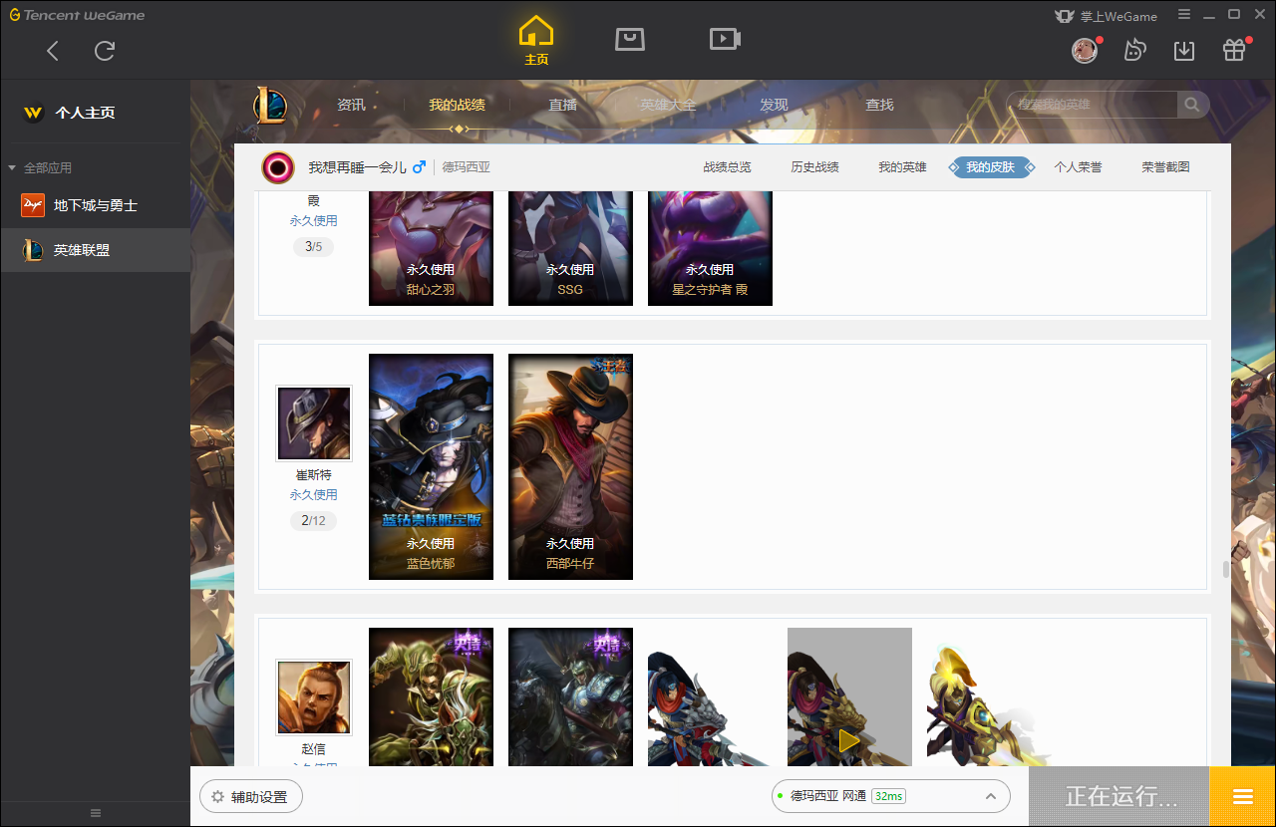1276x827 pixels.
Task: Click 永久使用 label under 崔斯特
Action: [x=313, y=494]
